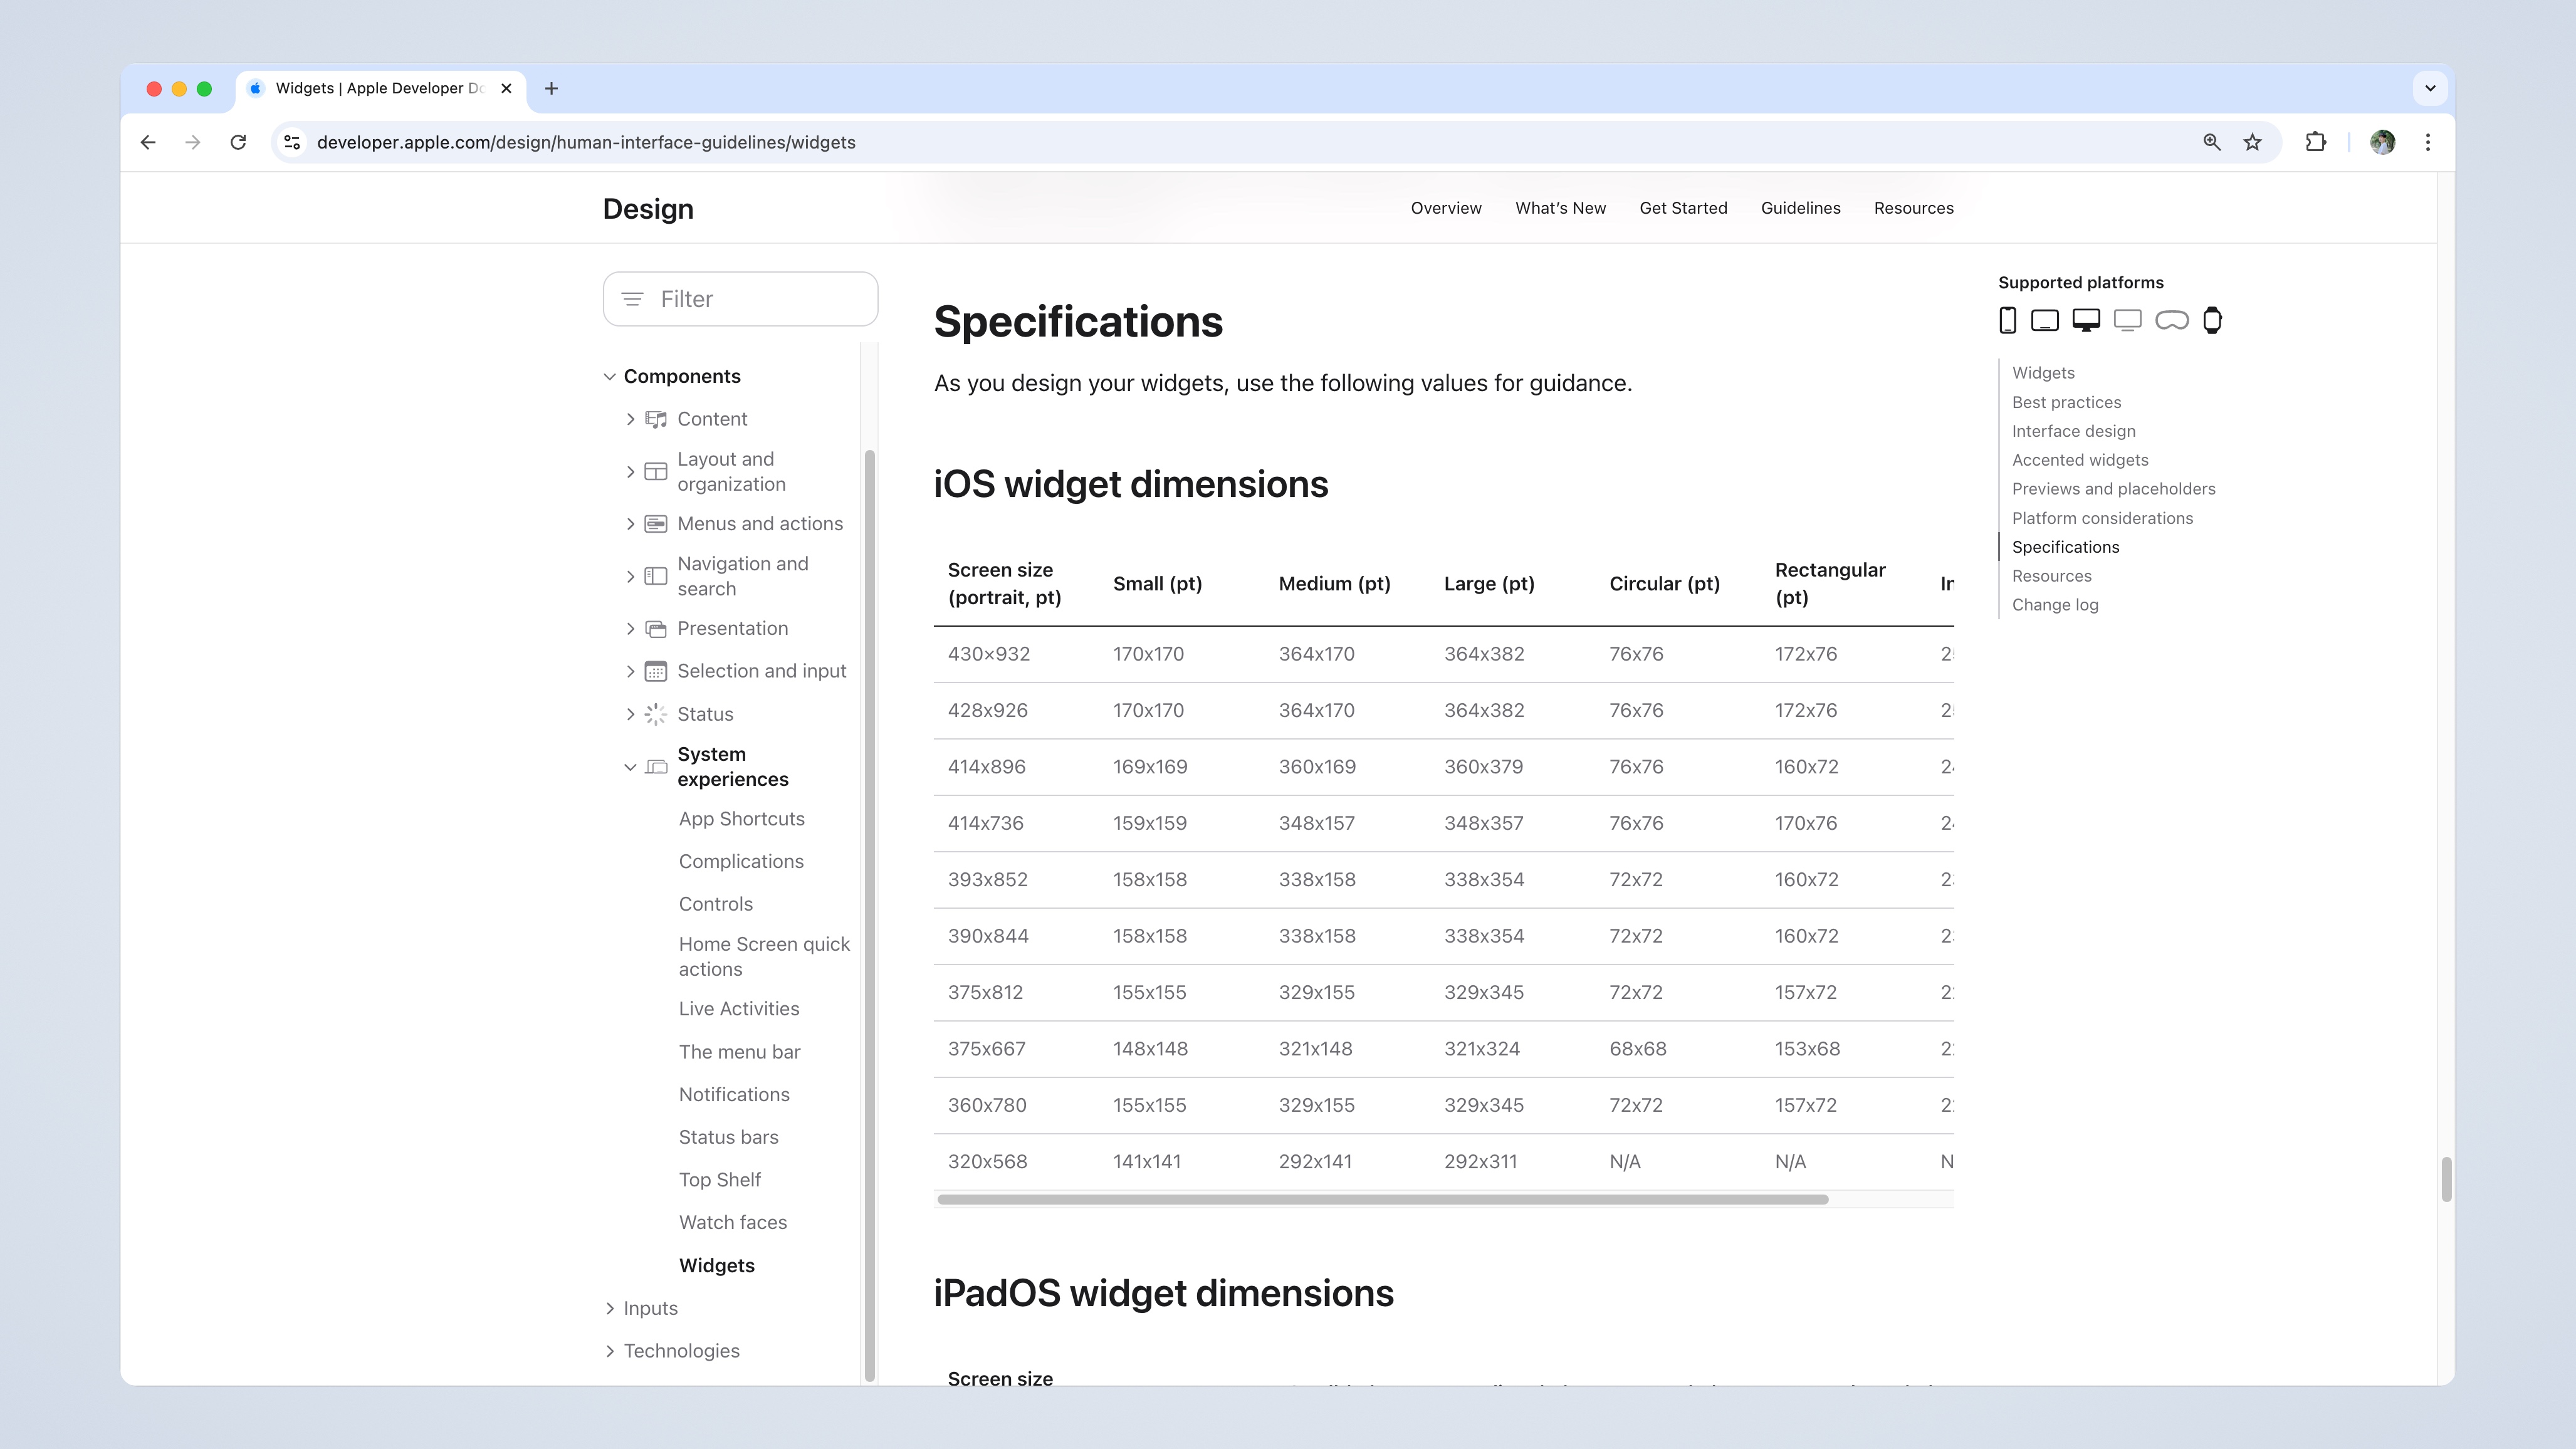Viewport: 2576px width, 1449px height.
Task: Collapse the System experiences group
Action: coord(630,767)
